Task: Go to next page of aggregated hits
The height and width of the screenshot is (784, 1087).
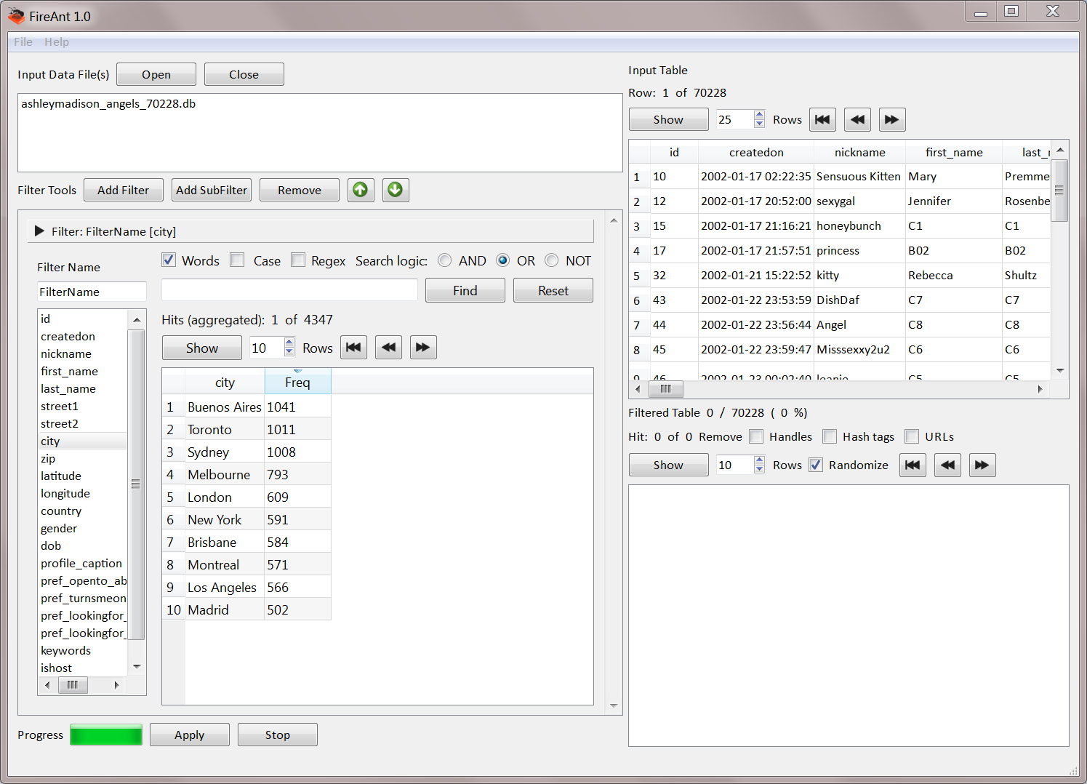Action: click(x=422, y=348)
